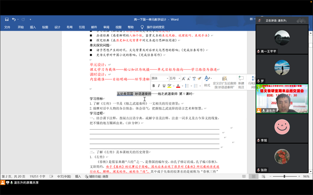This screenshot has width=313, height=195.
Task: Switch to the 设计 ribbon tab
Action: pos(57,27)
